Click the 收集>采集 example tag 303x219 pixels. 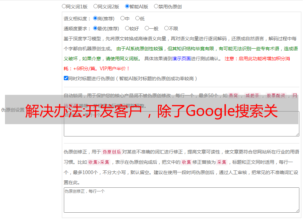[99, 162]
